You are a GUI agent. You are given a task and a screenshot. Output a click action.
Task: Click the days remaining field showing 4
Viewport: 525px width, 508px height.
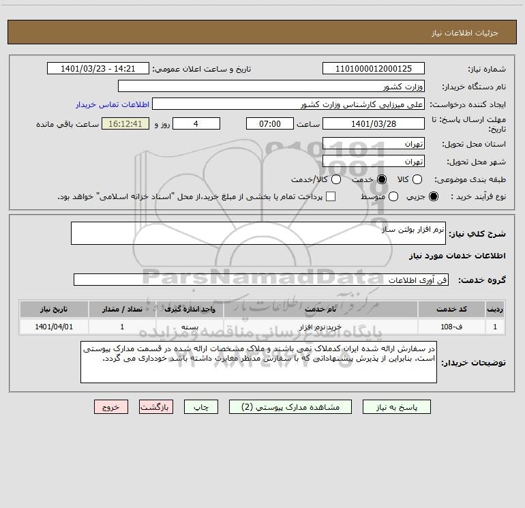pos(196,123)
